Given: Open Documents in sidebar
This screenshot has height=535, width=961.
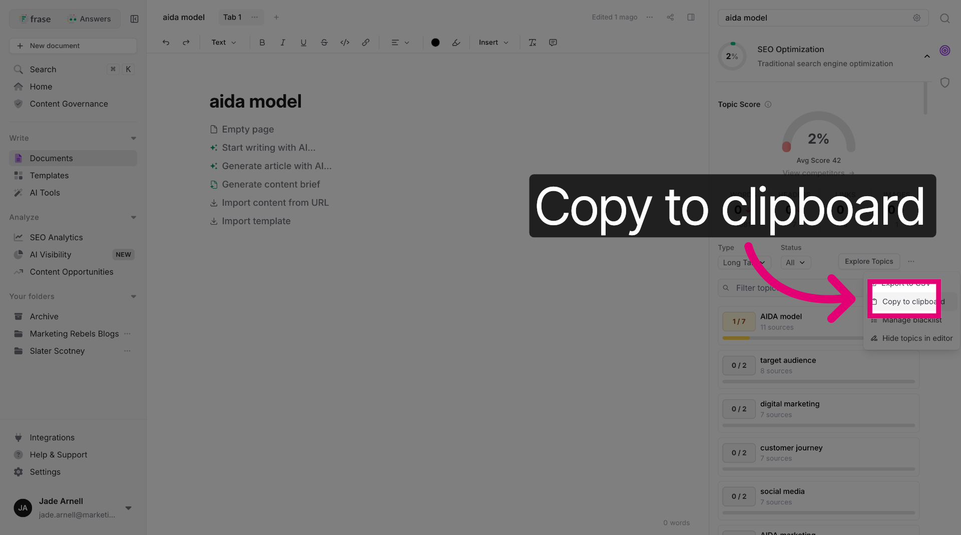Looking at the screenshot, I should pos(73,158).
